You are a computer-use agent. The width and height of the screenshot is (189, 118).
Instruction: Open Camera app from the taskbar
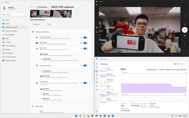tap(109, 116)
